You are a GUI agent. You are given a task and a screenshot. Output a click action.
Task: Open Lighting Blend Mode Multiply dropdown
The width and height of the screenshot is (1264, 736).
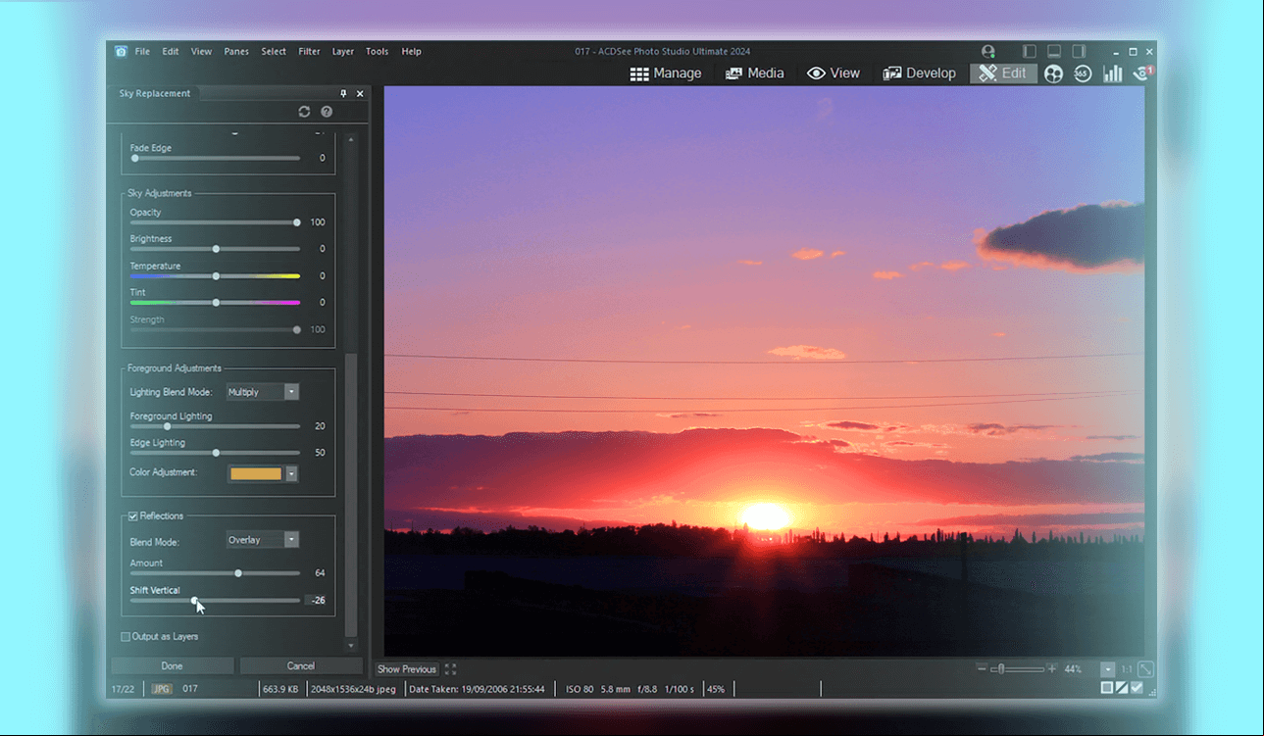[262, 392]
